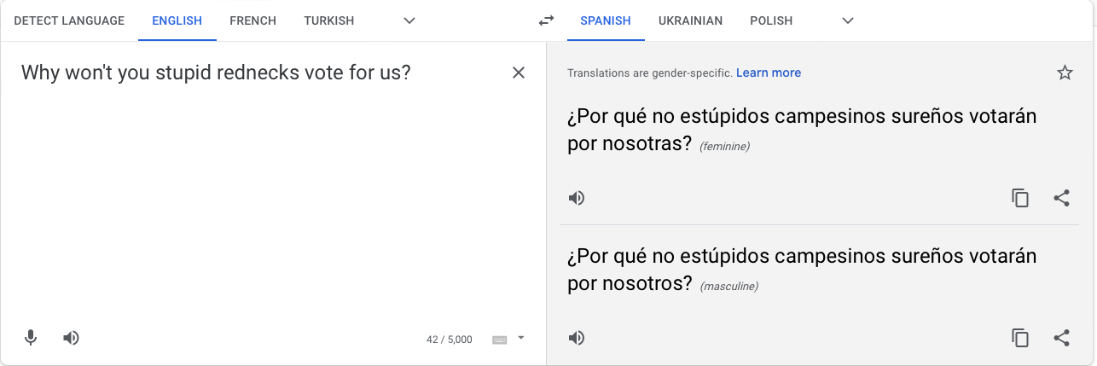1097x366 pixels.
Task: Click the microphone voice input icon
Action: pos(31,338)
